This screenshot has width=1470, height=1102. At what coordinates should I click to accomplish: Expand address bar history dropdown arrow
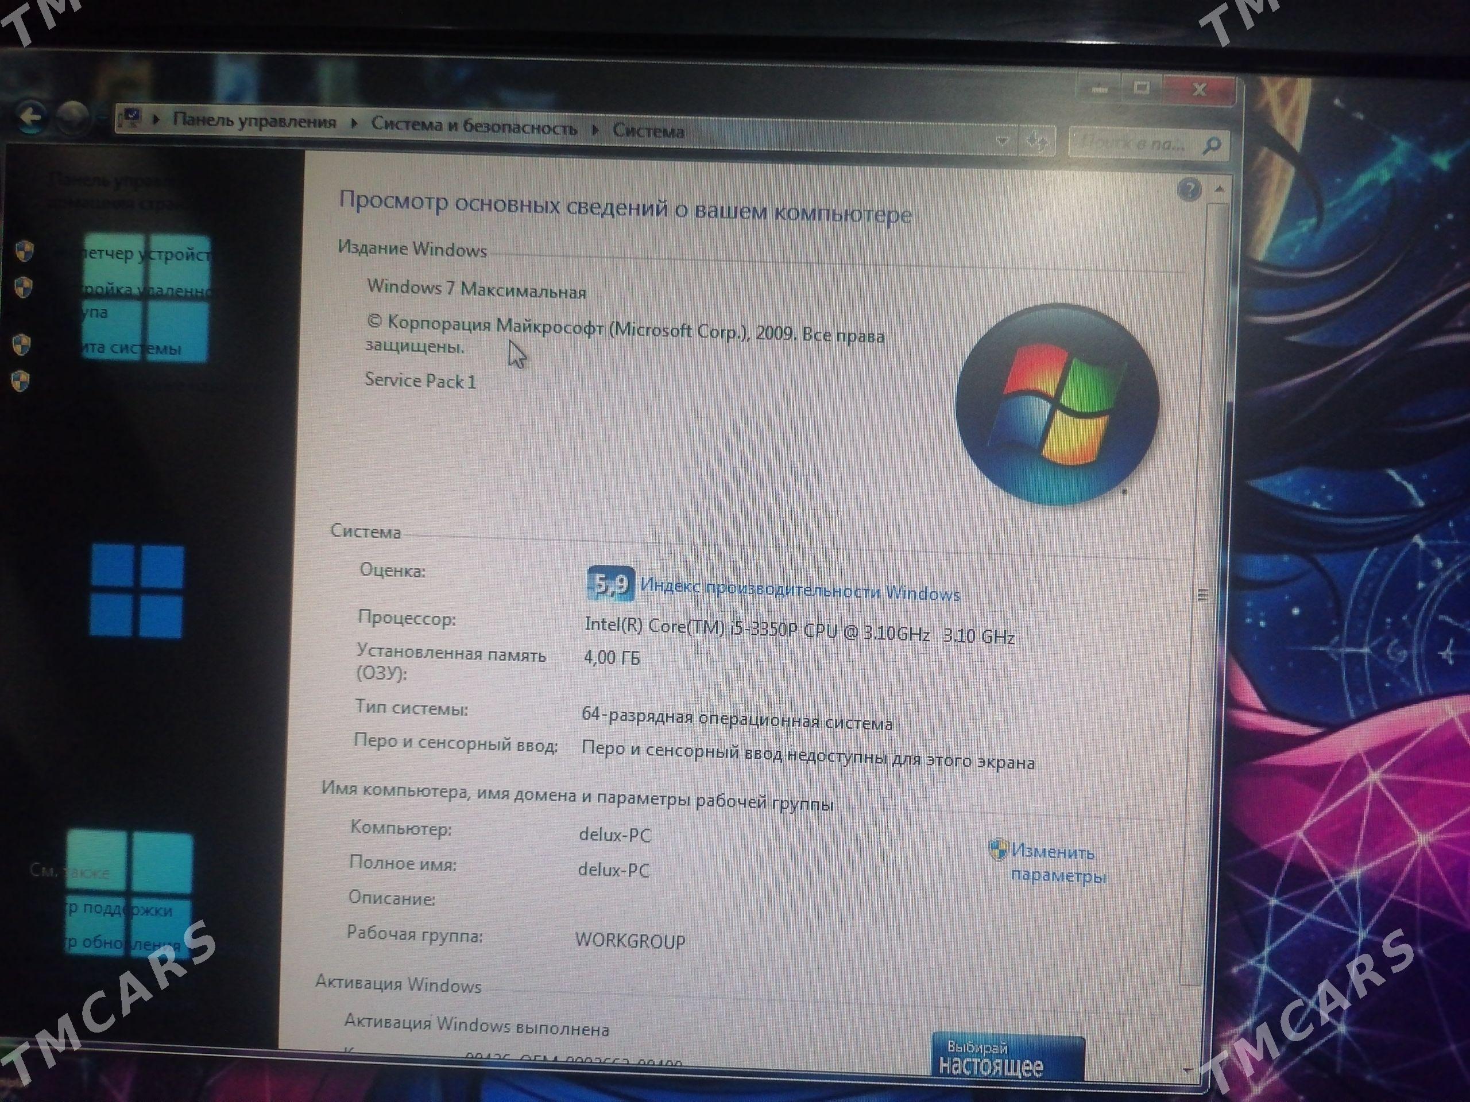1001,140
